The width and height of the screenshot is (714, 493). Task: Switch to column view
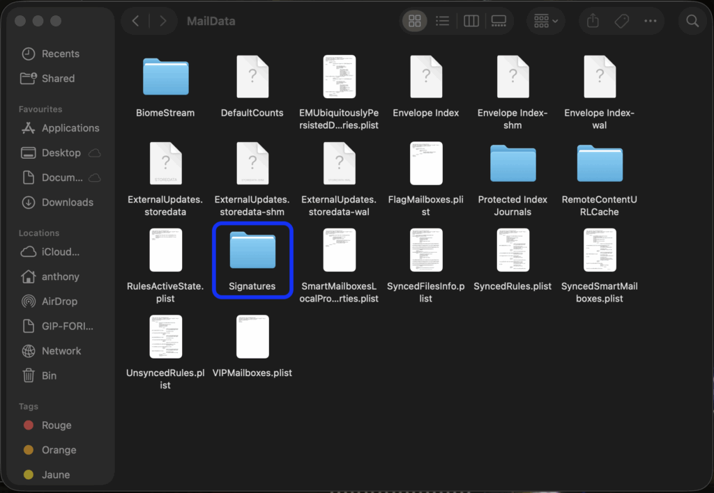471,21
